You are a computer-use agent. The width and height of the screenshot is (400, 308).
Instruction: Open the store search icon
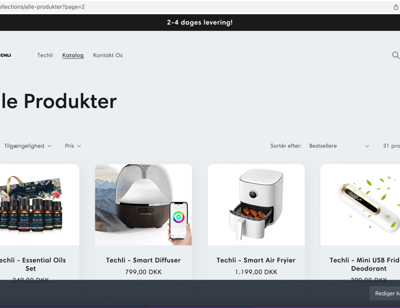click(x=396, y=55)
